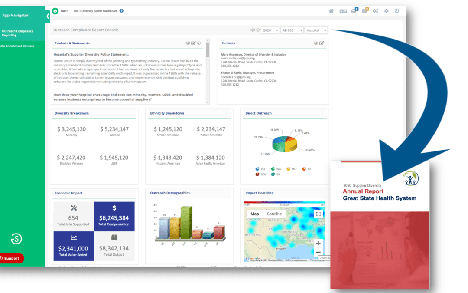Viewport: 468px width, 293px height.
Task: Click the power logout icon
Action: pyautogui.click(x=396, y=11)
